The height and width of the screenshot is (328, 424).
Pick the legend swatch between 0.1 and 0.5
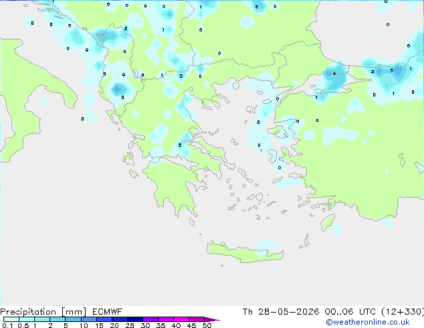[11, 319]
